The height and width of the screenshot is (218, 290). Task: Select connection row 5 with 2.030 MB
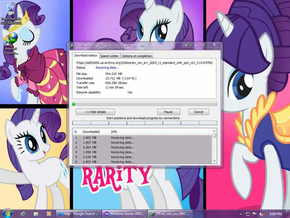coord(142,157)
